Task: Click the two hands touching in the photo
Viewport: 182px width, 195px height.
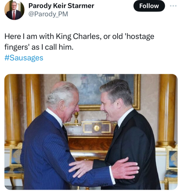Action: (104, 168)
